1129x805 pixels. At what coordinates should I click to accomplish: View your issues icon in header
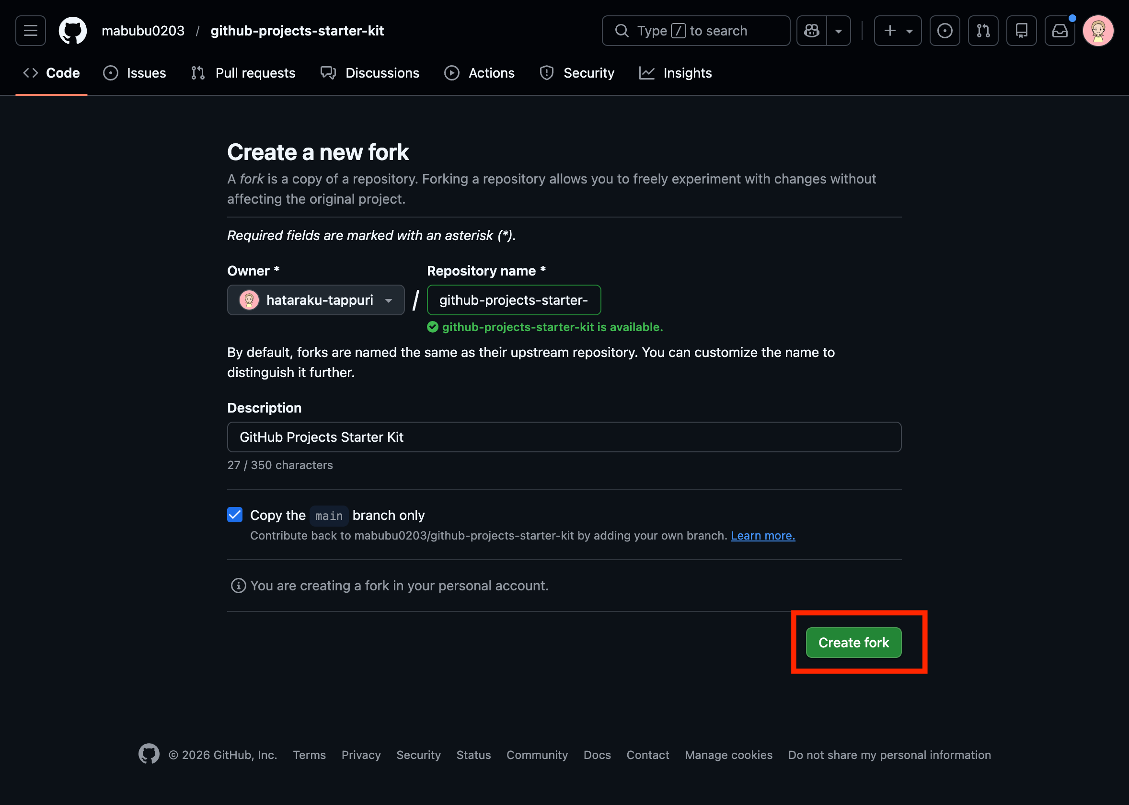pos(945,31)
